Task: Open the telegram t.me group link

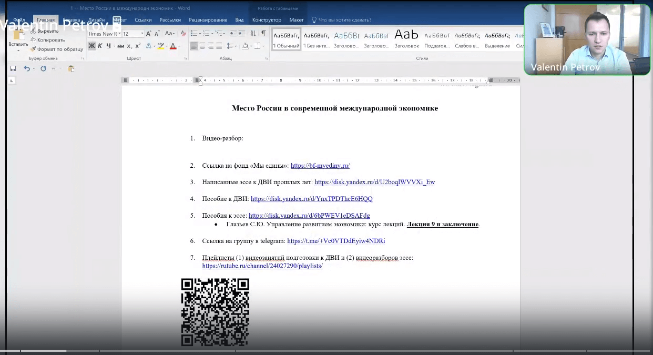Action: click(336, 241)
